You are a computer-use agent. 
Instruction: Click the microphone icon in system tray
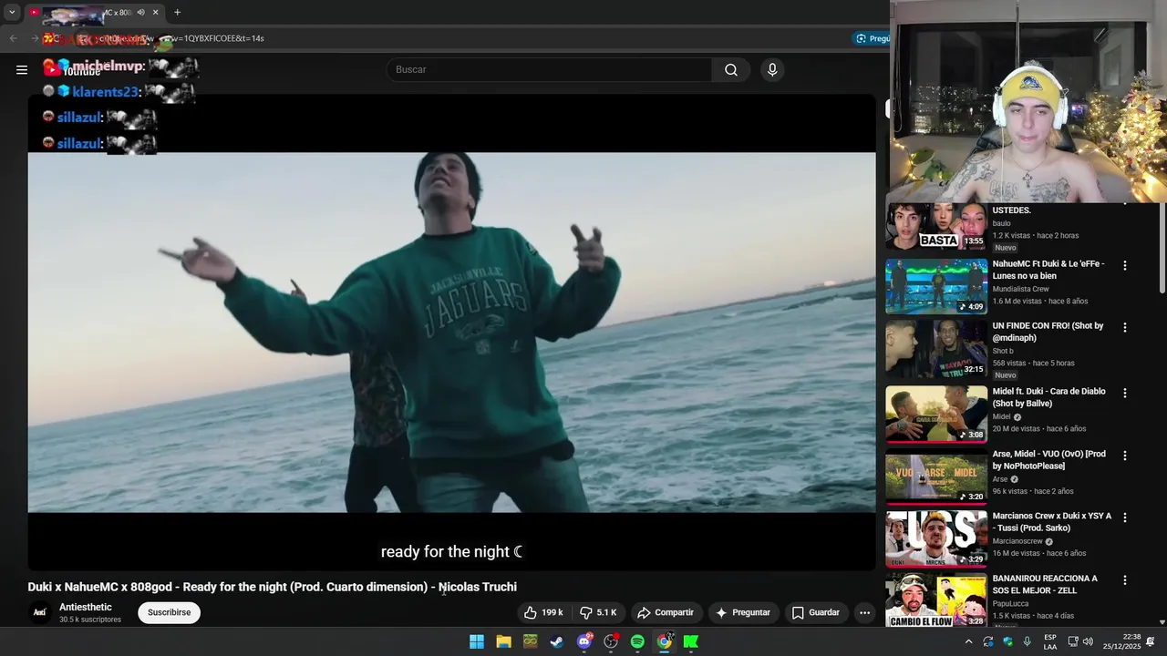(1028, 641)
